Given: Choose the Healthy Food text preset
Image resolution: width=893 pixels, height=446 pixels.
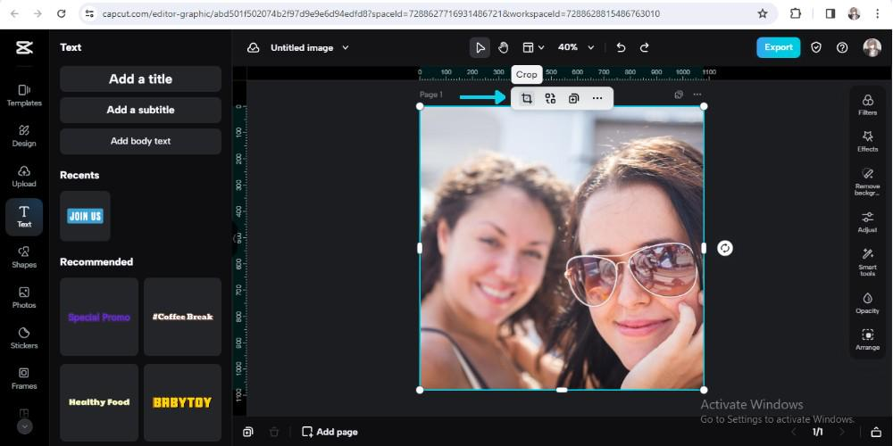Looking at the screenshot, I should [x=99, y=403].
